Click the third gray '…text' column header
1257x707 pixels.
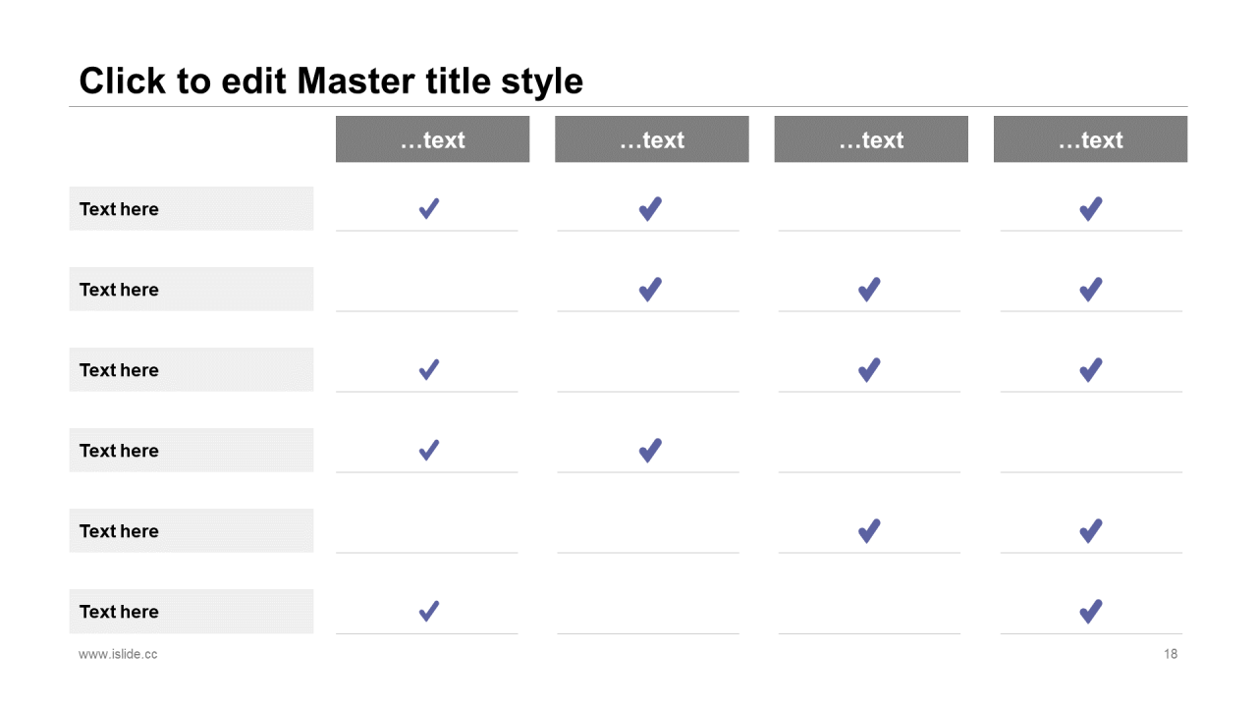871,139
